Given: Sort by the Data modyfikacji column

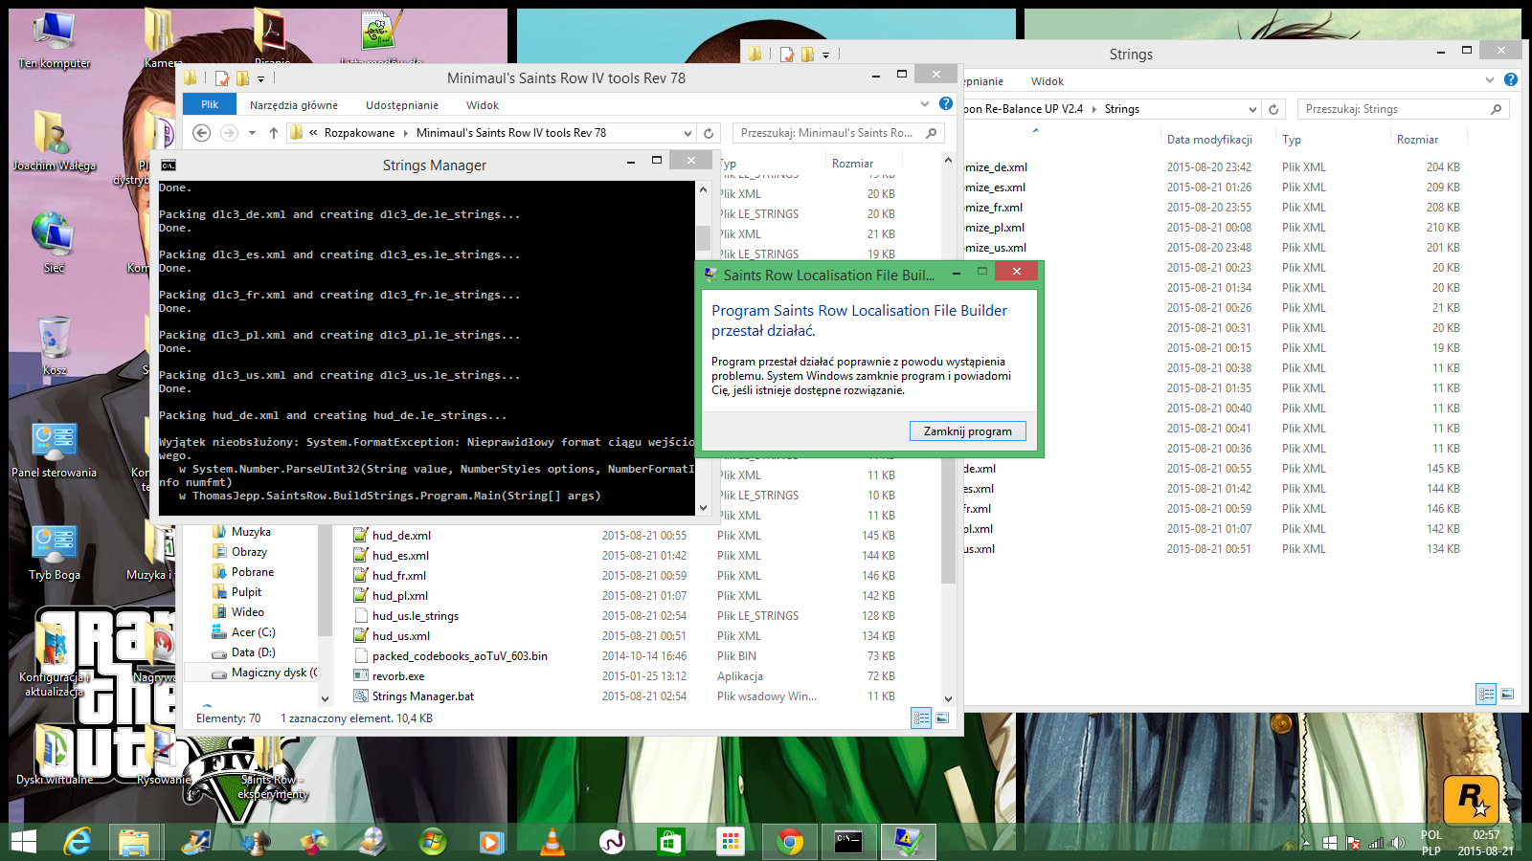Looking at the screenshot, I should pos(1209,140).
